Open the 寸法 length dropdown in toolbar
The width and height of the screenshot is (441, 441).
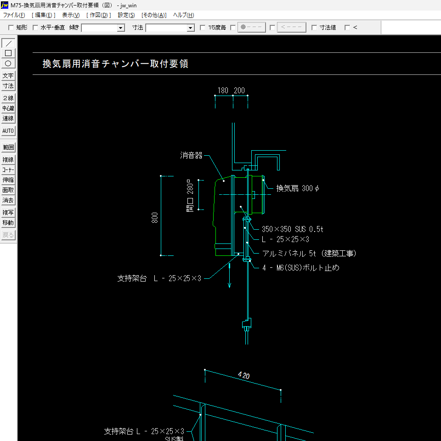pos(191,28)
